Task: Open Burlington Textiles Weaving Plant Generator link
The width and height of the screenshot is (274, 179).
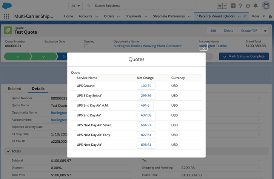Action: click(148, 46)
